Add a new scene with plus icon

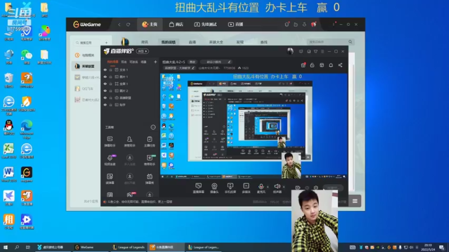(x=155, y=62)
